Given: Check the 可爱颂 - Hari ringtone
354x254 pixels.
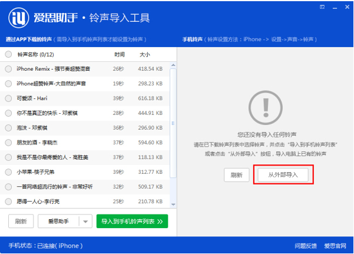Looking at the screenshot, I should (x=8, y=98).
